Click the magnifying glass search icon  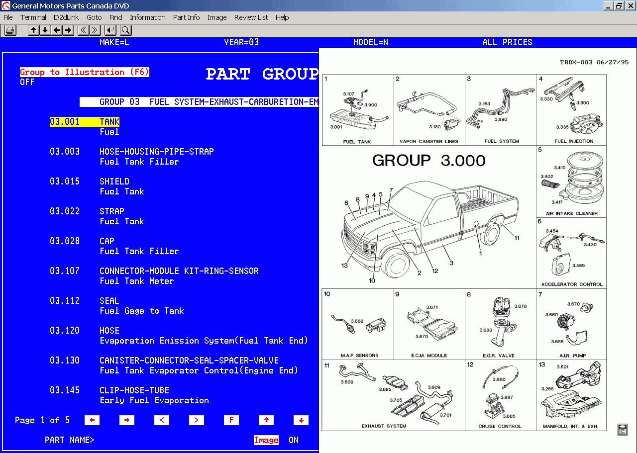tap(125, 30)
